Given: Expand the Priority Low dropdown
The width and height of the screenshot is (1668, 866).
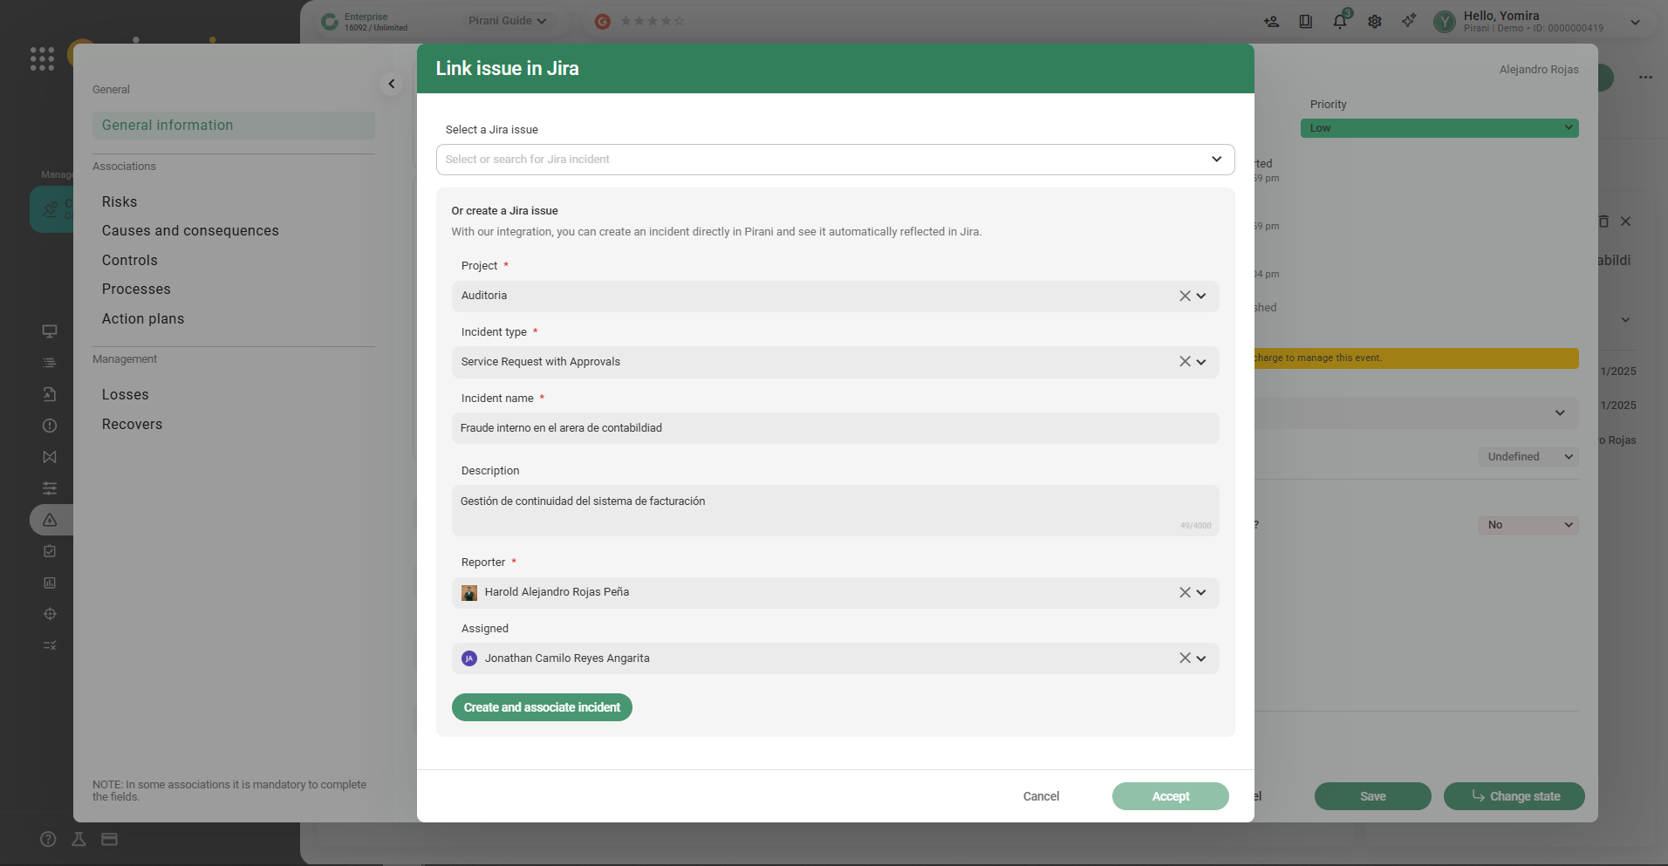Looking at the screenshot, I should click(x=1439, y=128).
